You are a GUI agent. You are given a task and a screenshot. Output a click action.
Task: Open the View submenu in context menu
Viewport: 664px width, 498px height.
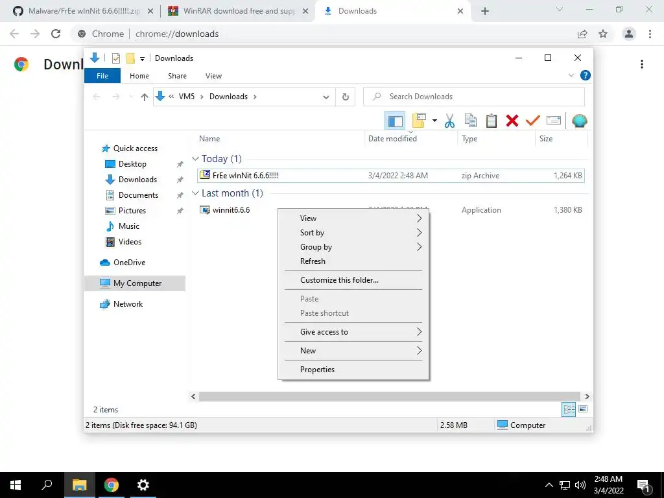(353, 219)
